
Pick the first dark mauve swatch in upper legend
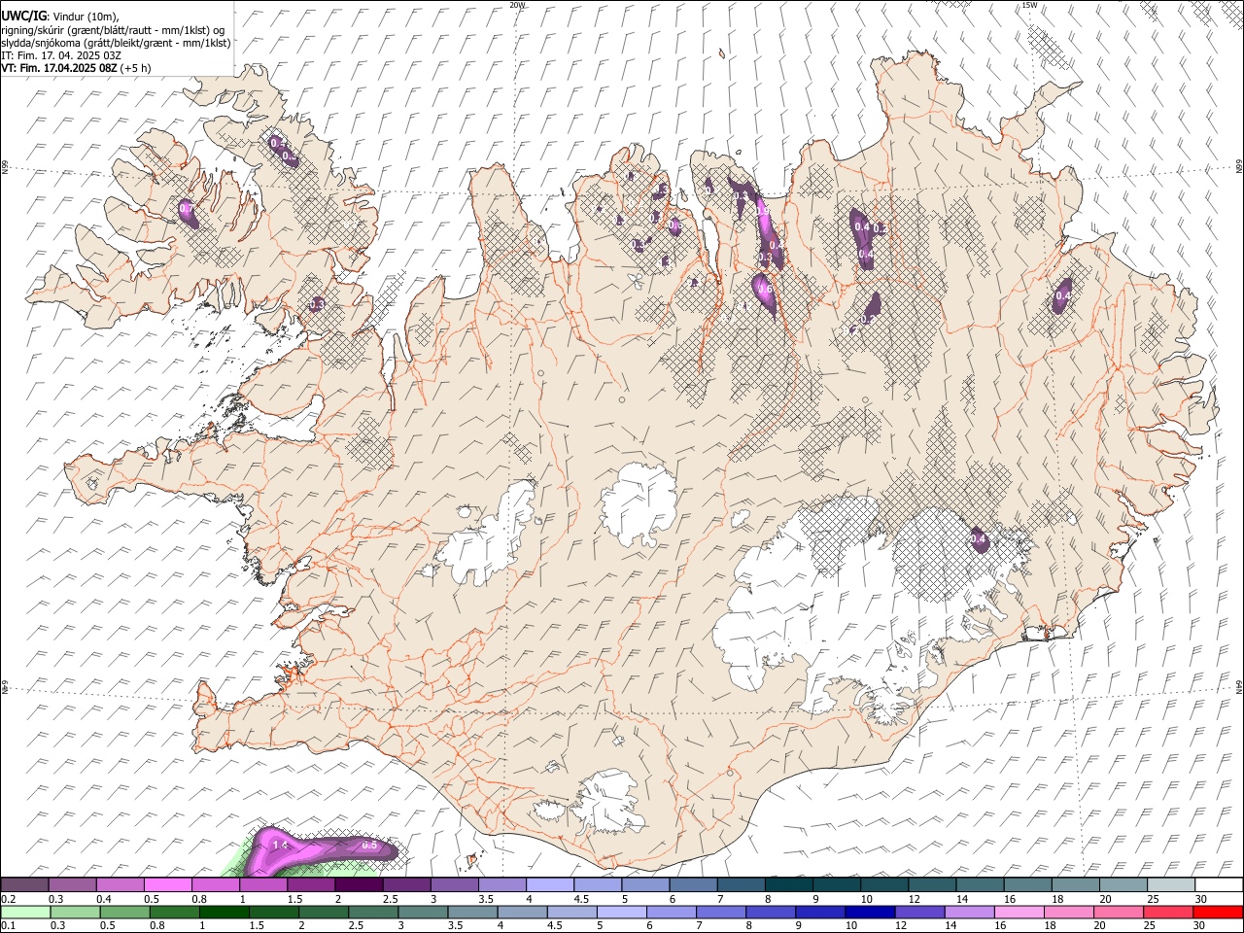[24, 884]
